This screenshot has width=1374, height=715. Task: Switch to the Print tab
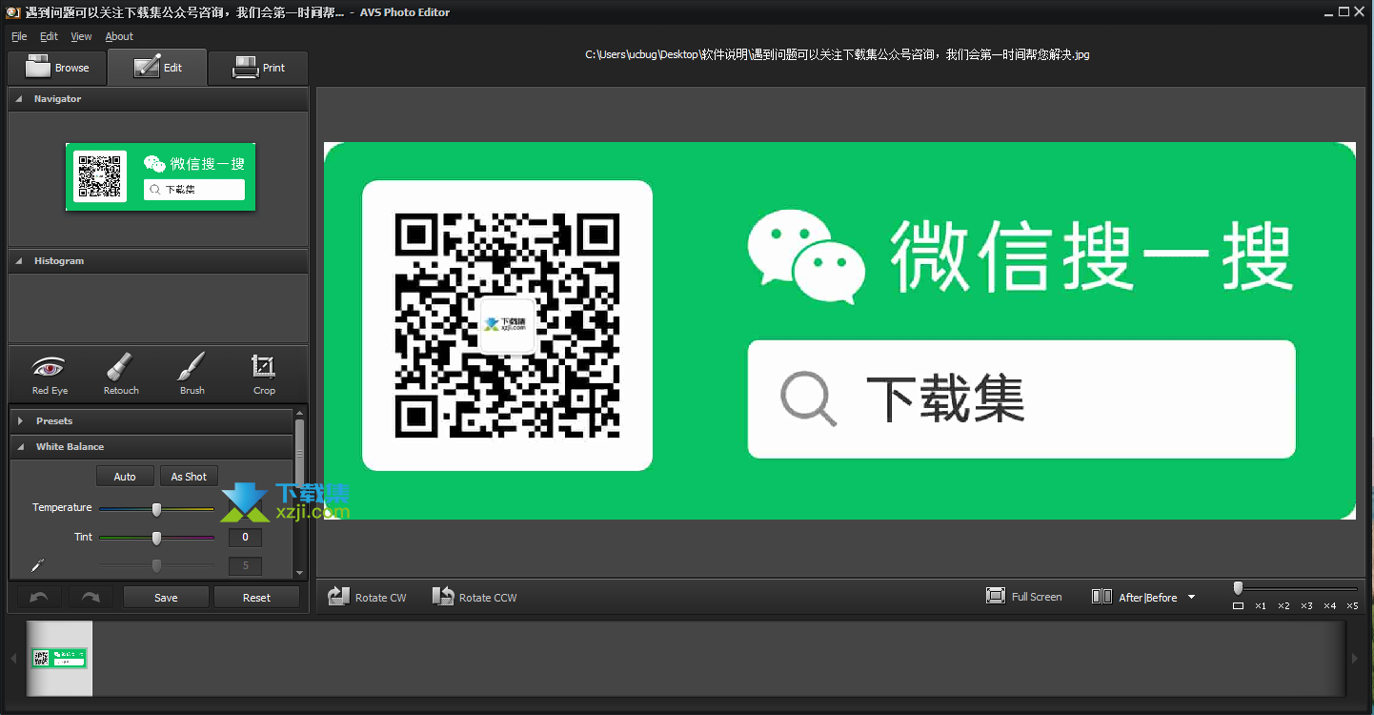tap(258, 68)
